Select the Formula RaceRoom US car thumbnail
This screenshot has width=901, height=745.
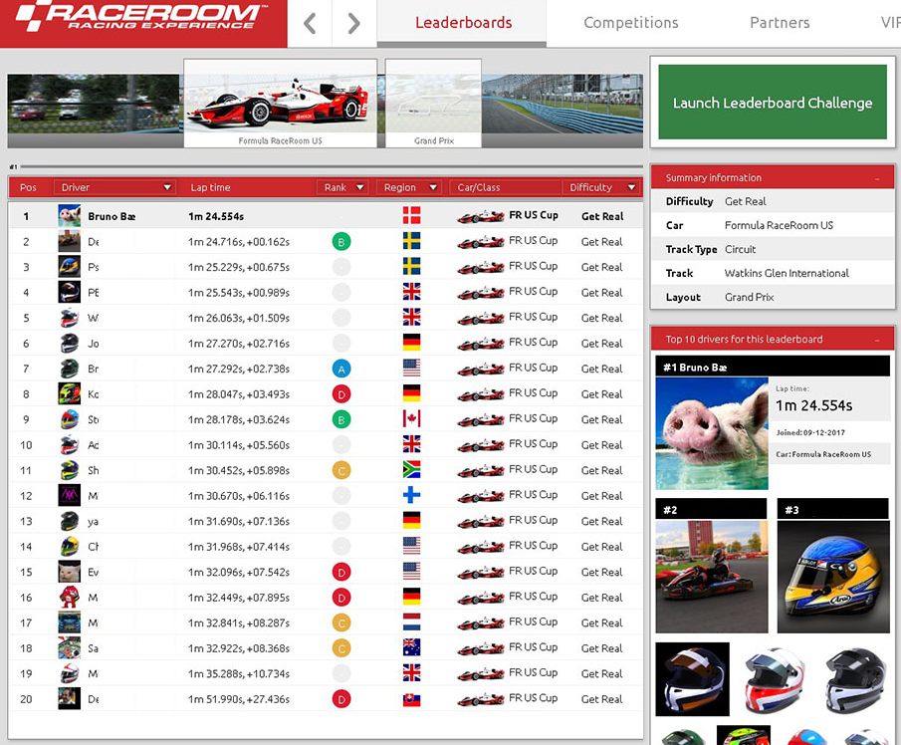[280, 102]
